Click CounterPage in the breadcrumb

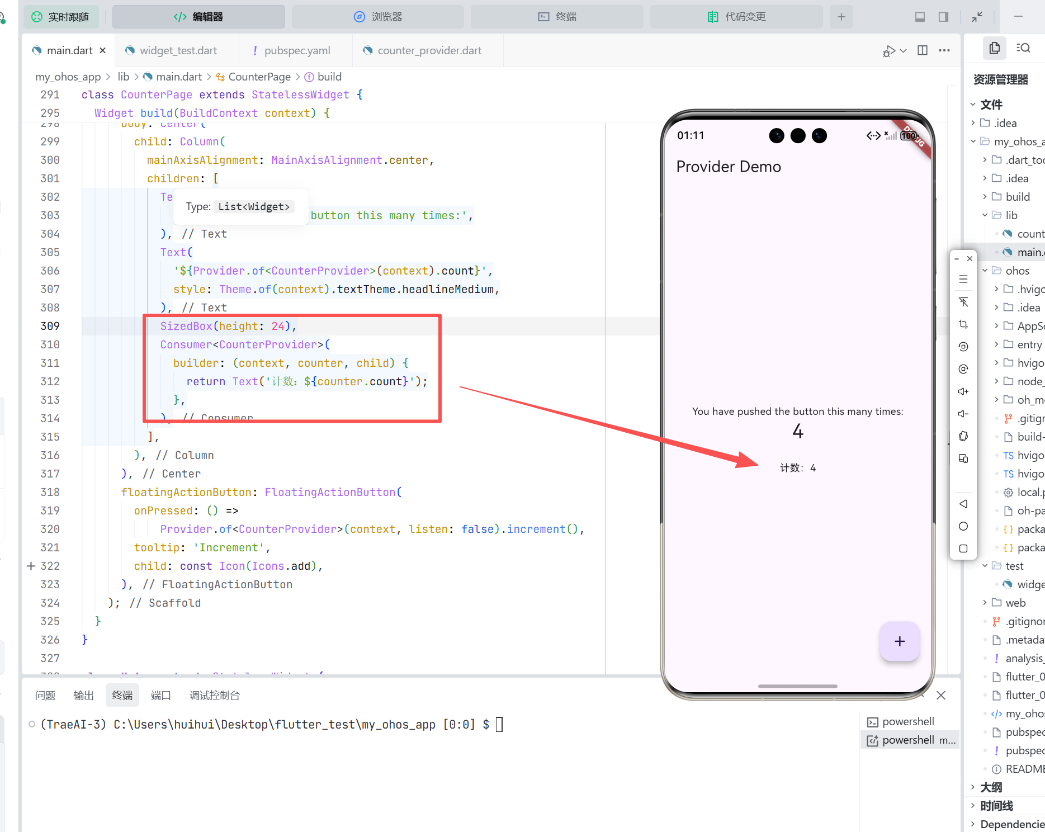pos(259,77)
